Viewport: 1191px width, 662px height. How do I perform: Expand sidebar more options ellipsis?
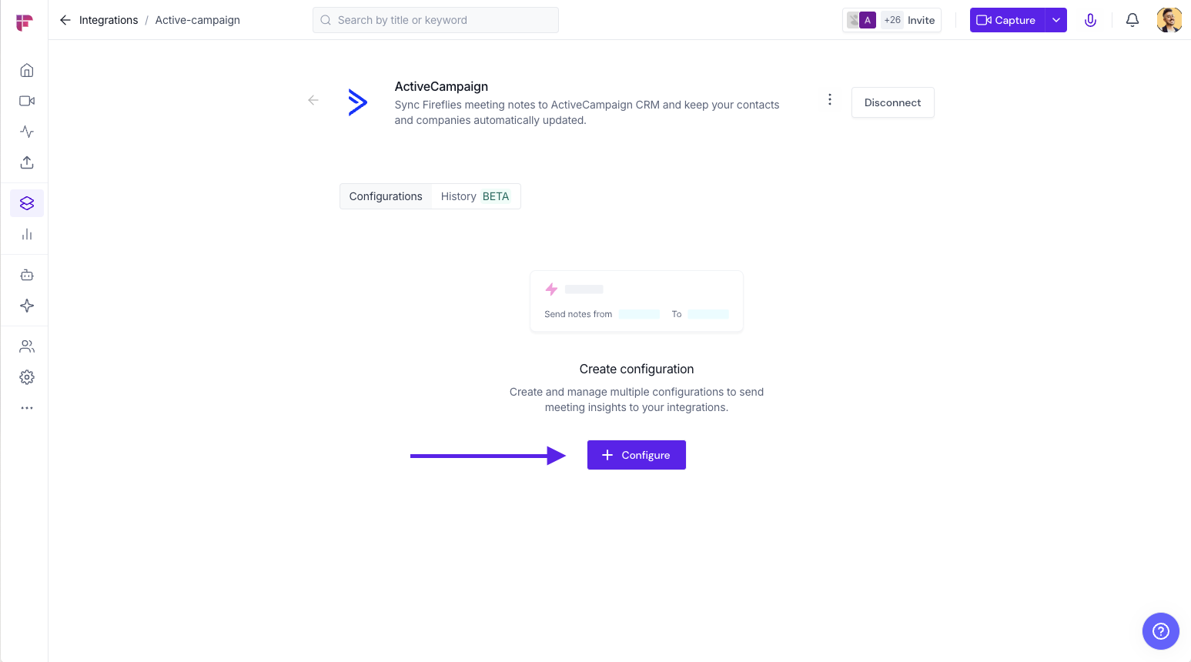(27, 408)
